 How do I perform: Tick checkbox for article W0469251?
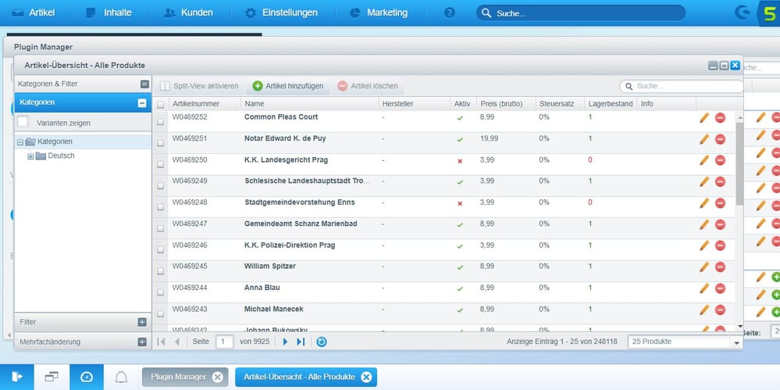point(160,143)
